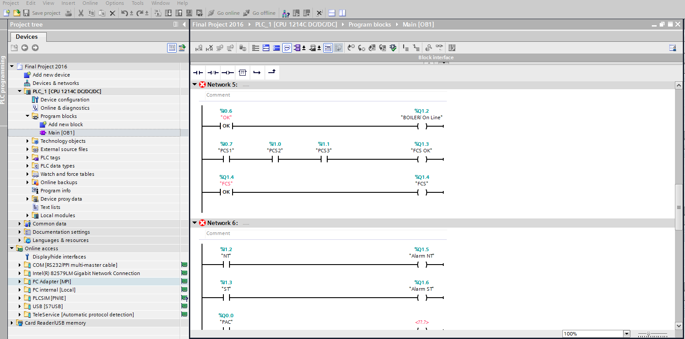Click Add new device in project tree
The image size is (685, 339).
(x=51, y=75)
